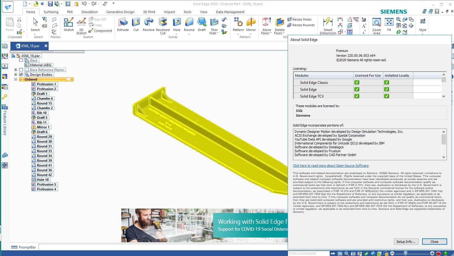
Task: Activate the Select arrow tool
Action: pyautogui.click(x=35, y=24)
